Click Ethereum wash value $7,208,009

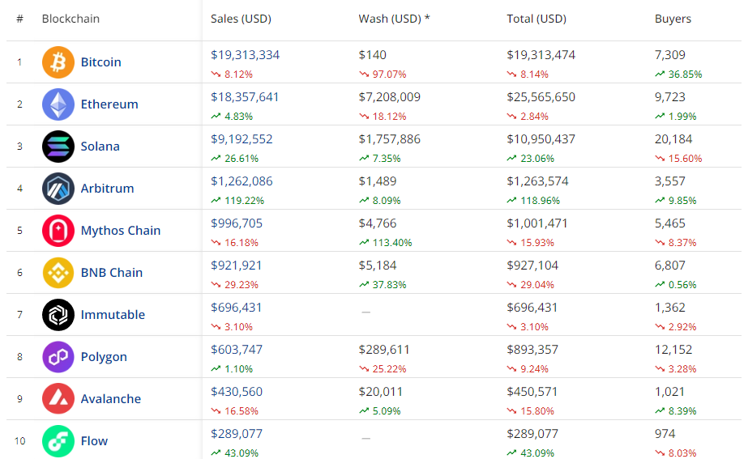click(x=390, y=97)
